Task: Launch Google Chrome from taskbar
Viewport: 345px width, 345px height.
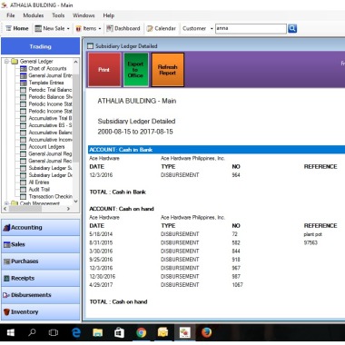Action: (141, 333)
